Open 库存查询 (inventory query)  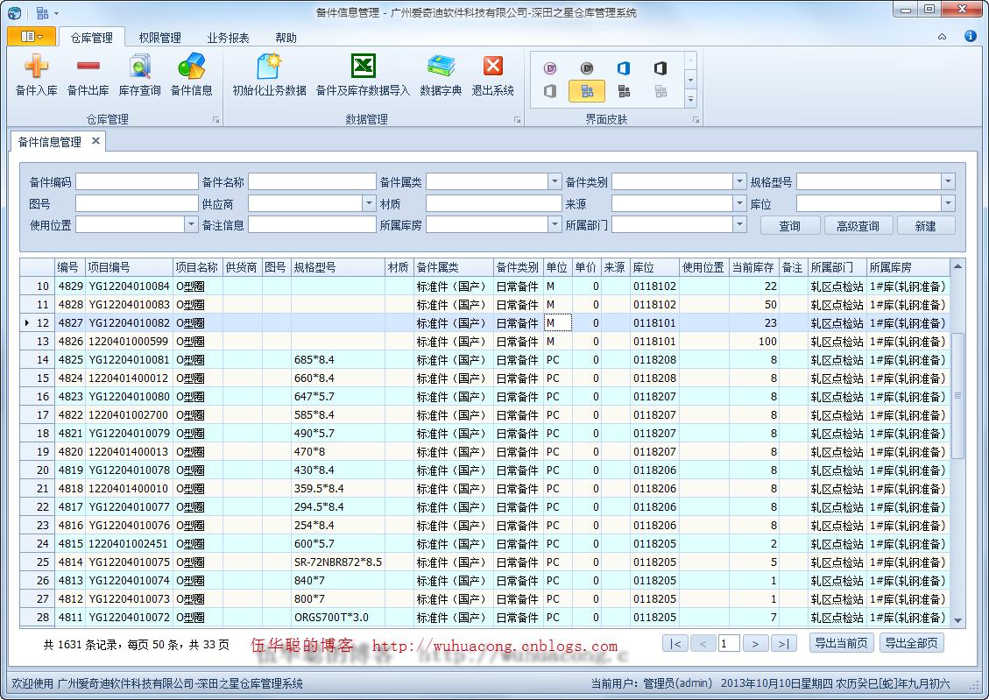(140, 74)
